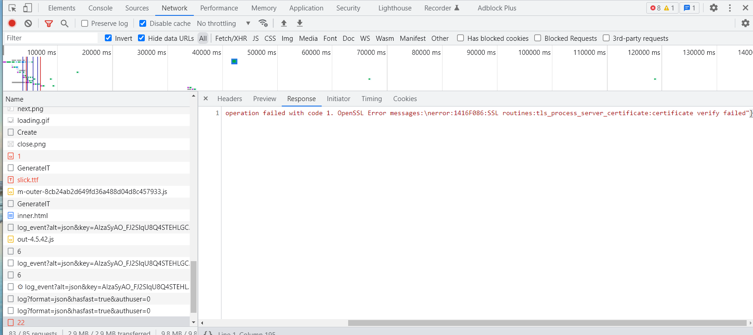Image resolution: width=753 pixels, height=335 pixels.
Task: Uncheck the Disable cache checkbox
Action: pyautogui.click(x=143, y=24)
